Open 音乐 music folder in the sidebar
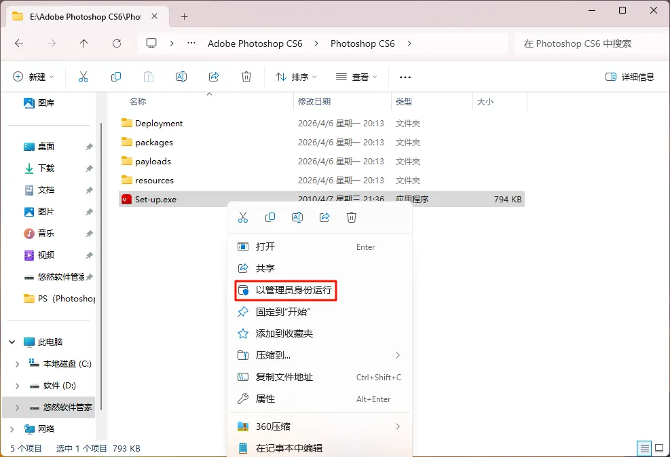The height and width of the screenshot is (457, 670). [x=39, y=234]
